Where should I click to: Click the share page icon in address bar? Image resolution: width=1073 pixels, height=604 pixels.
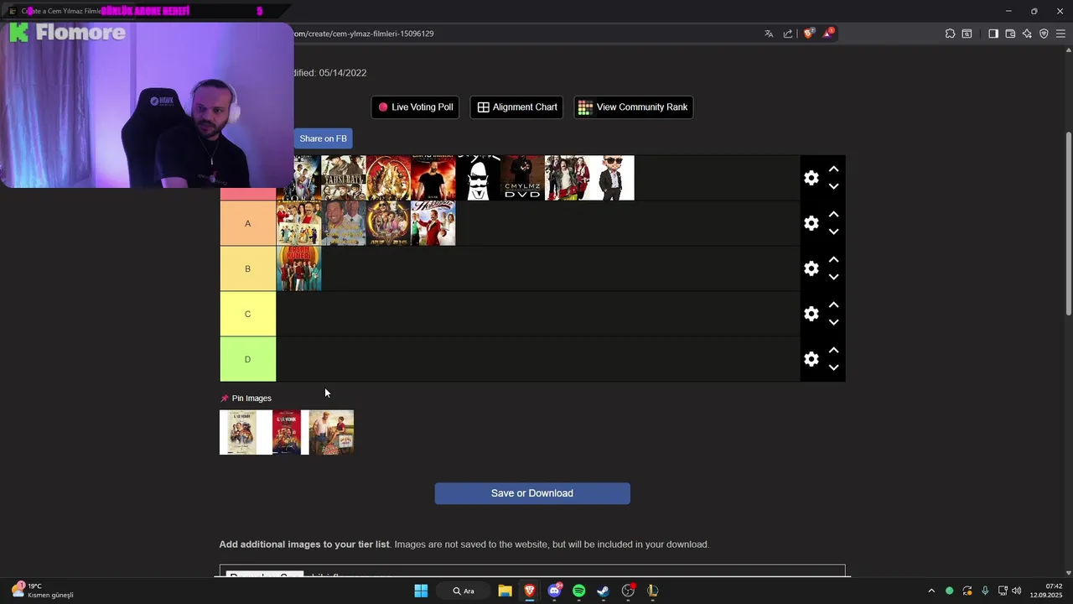(788, 34)
